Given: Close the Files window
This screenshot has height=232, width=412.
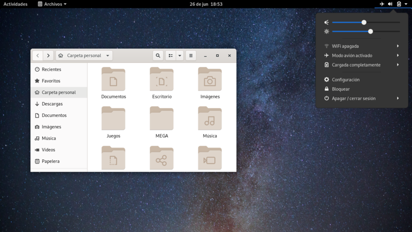Looking at the screenshot, I should (x=229, y=56).
